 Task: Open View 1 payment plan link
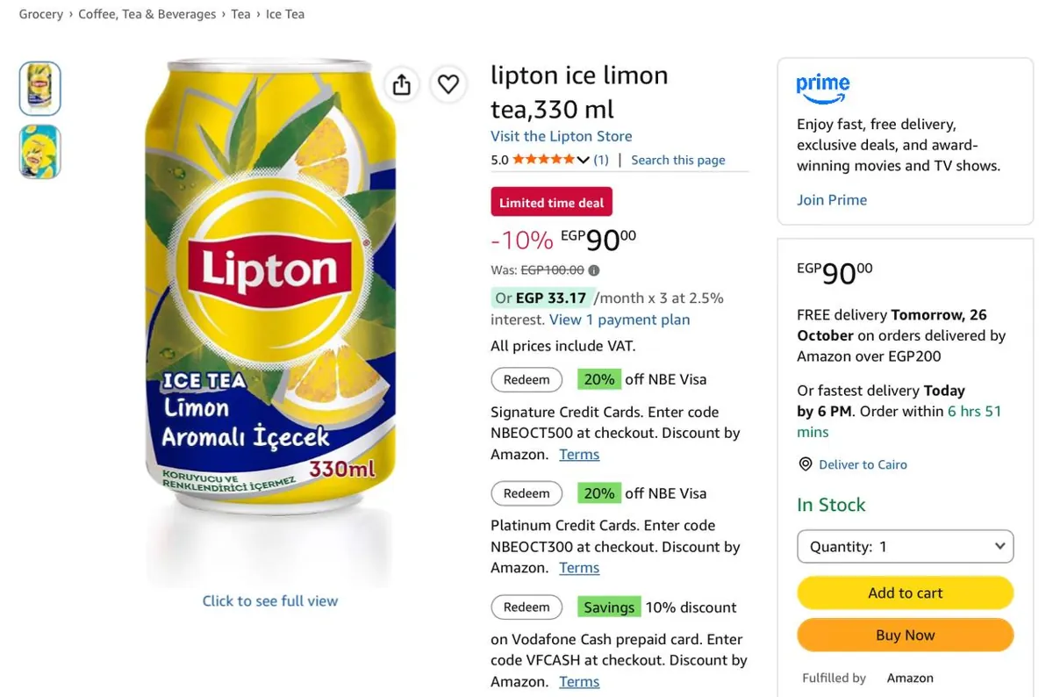[620, 320]
